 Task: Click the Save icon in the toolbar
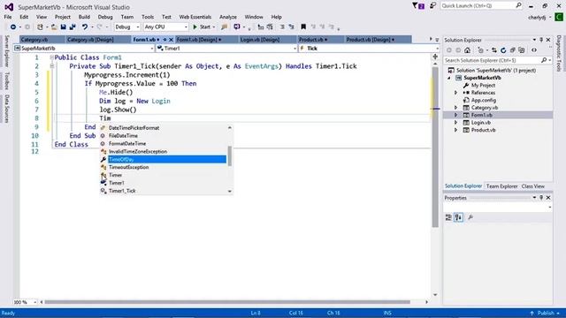[x=63, y=27]
